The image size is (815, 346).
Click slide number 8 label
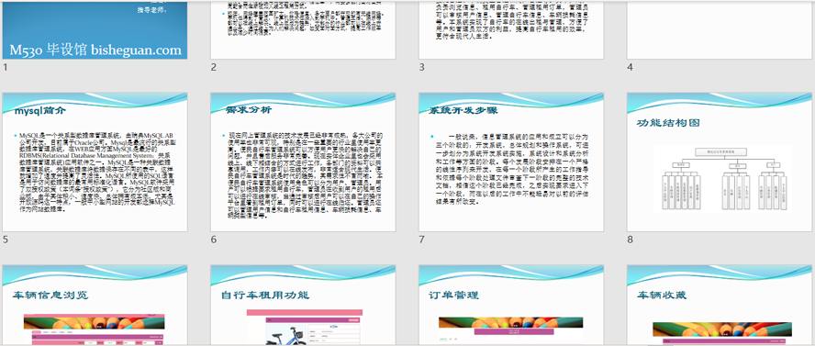pyautogui.click(x=630, y=240)
